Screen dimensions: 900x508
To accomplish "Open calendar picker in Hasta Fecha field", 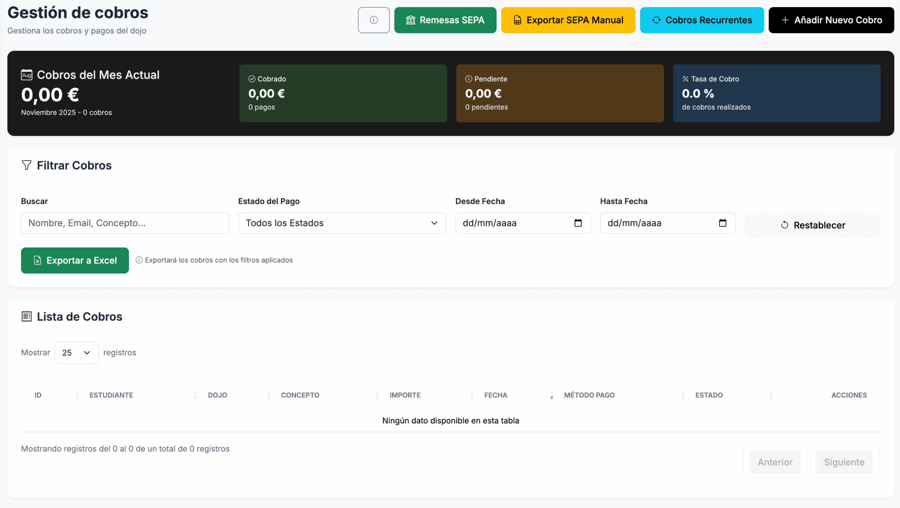I will click(722, 223).
